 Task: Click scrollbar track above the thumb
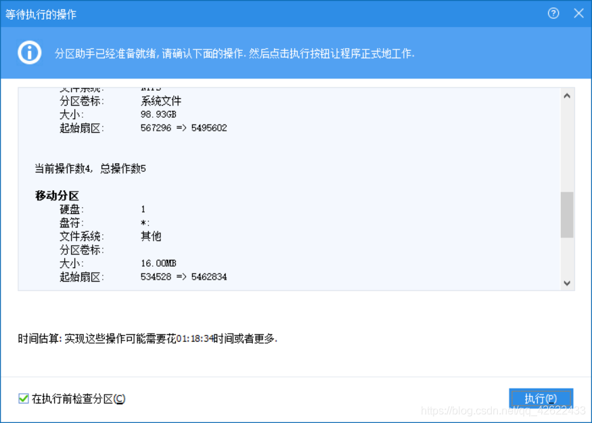[x=567, y=146]
